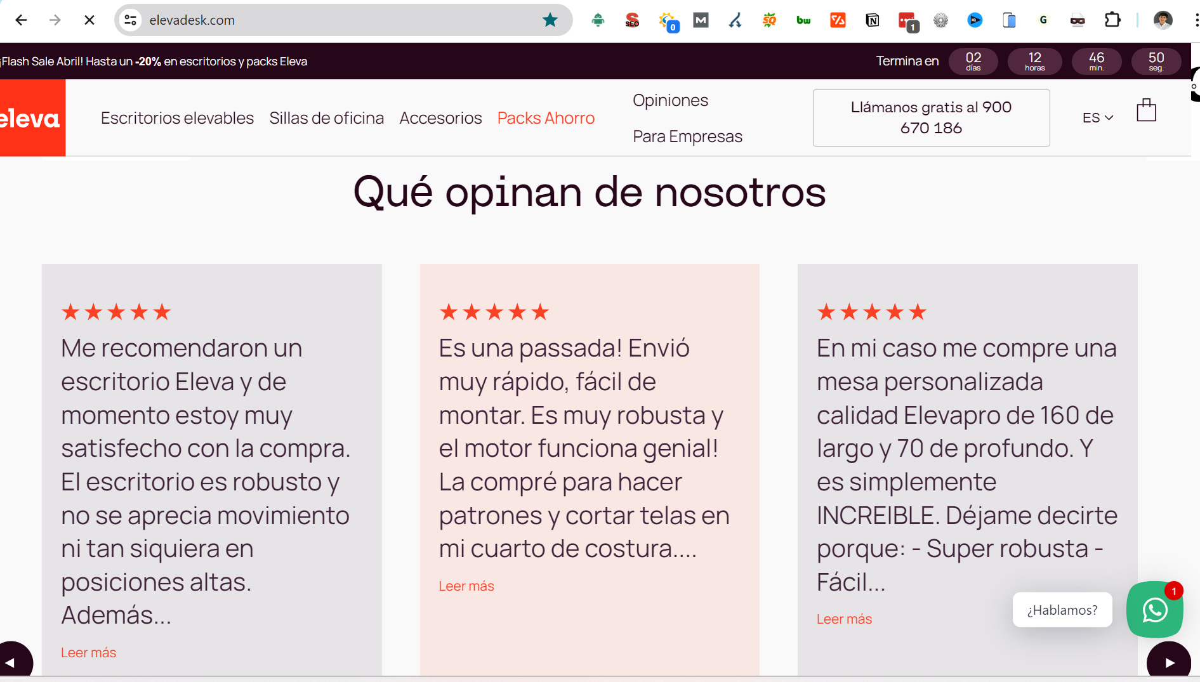Open the Chrome extensions puzzle icon
The image size is (1200, 682).
(x=1112, y=20)
